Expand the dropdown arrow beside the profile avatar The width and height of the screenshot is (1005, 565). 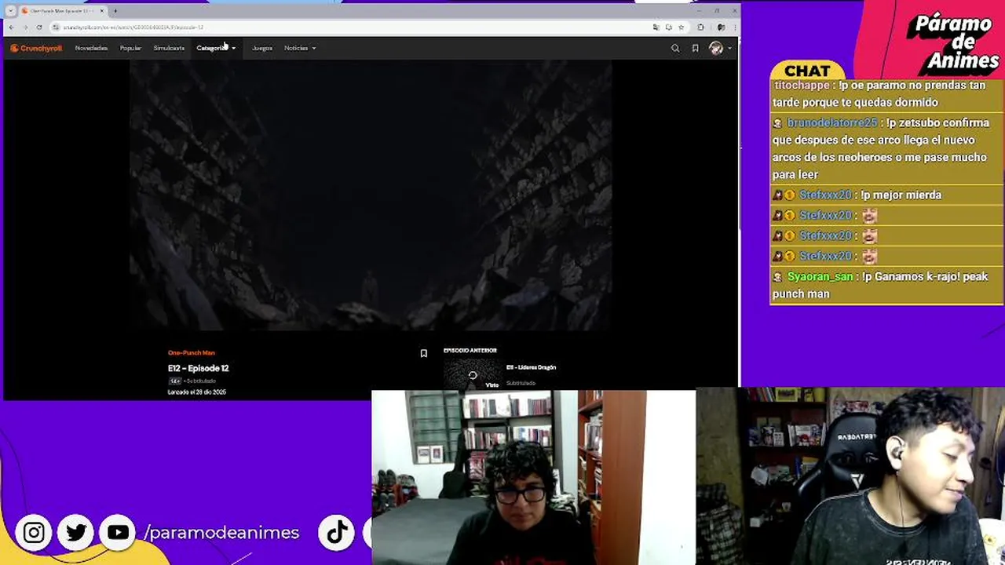click(729, 49)
